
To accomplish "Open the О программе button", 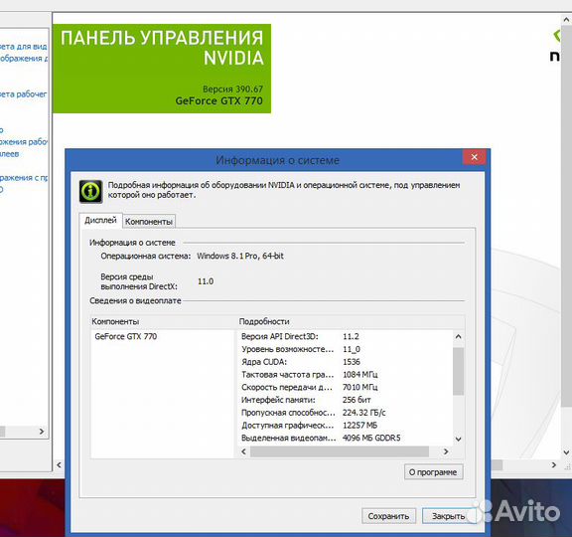I will [433, 472].
